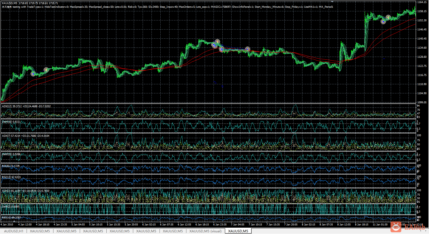Click the 6 Jan 12:55 time label

184,225
